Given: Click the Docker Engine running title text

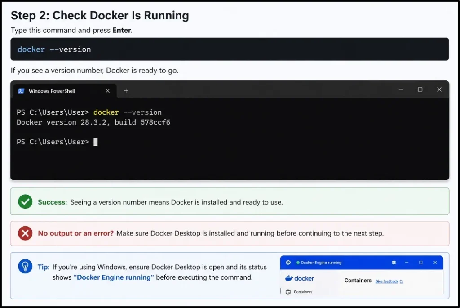Looking at the screenshot, I should coord(321,263).
